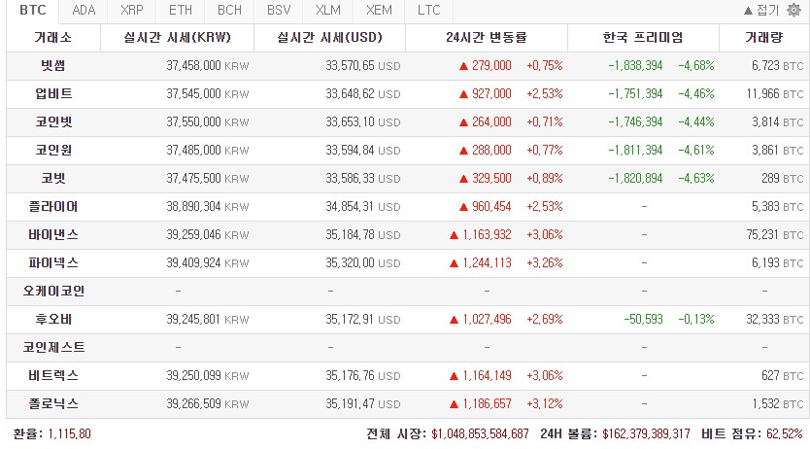Select the 비트렉스 exchange name

point(53,376)
